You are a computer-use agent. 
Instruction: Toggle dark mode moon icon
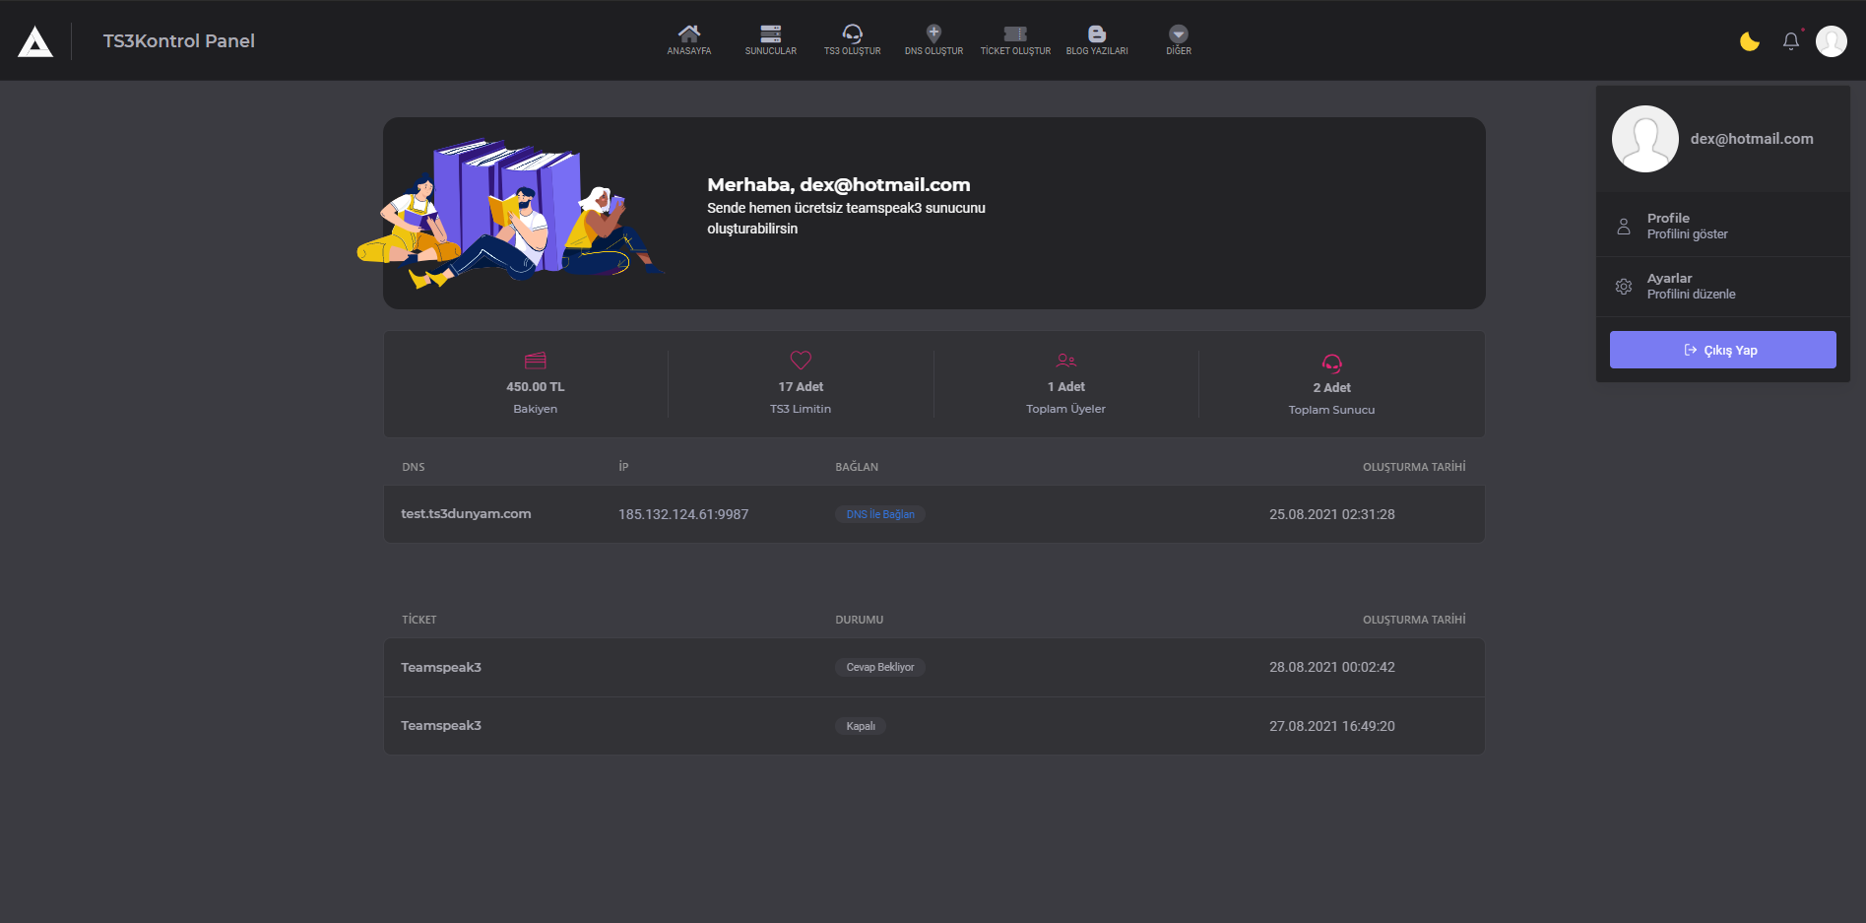coord(1749,41)
